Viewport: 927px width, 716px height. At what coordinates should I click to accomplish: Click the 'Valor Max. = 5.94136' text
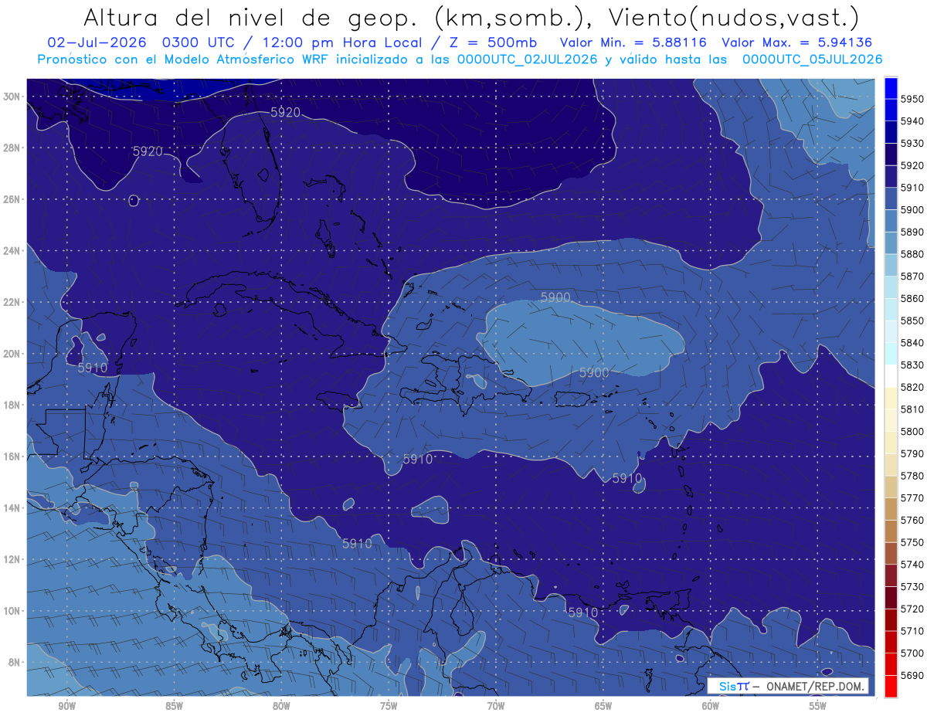(797, 42)
